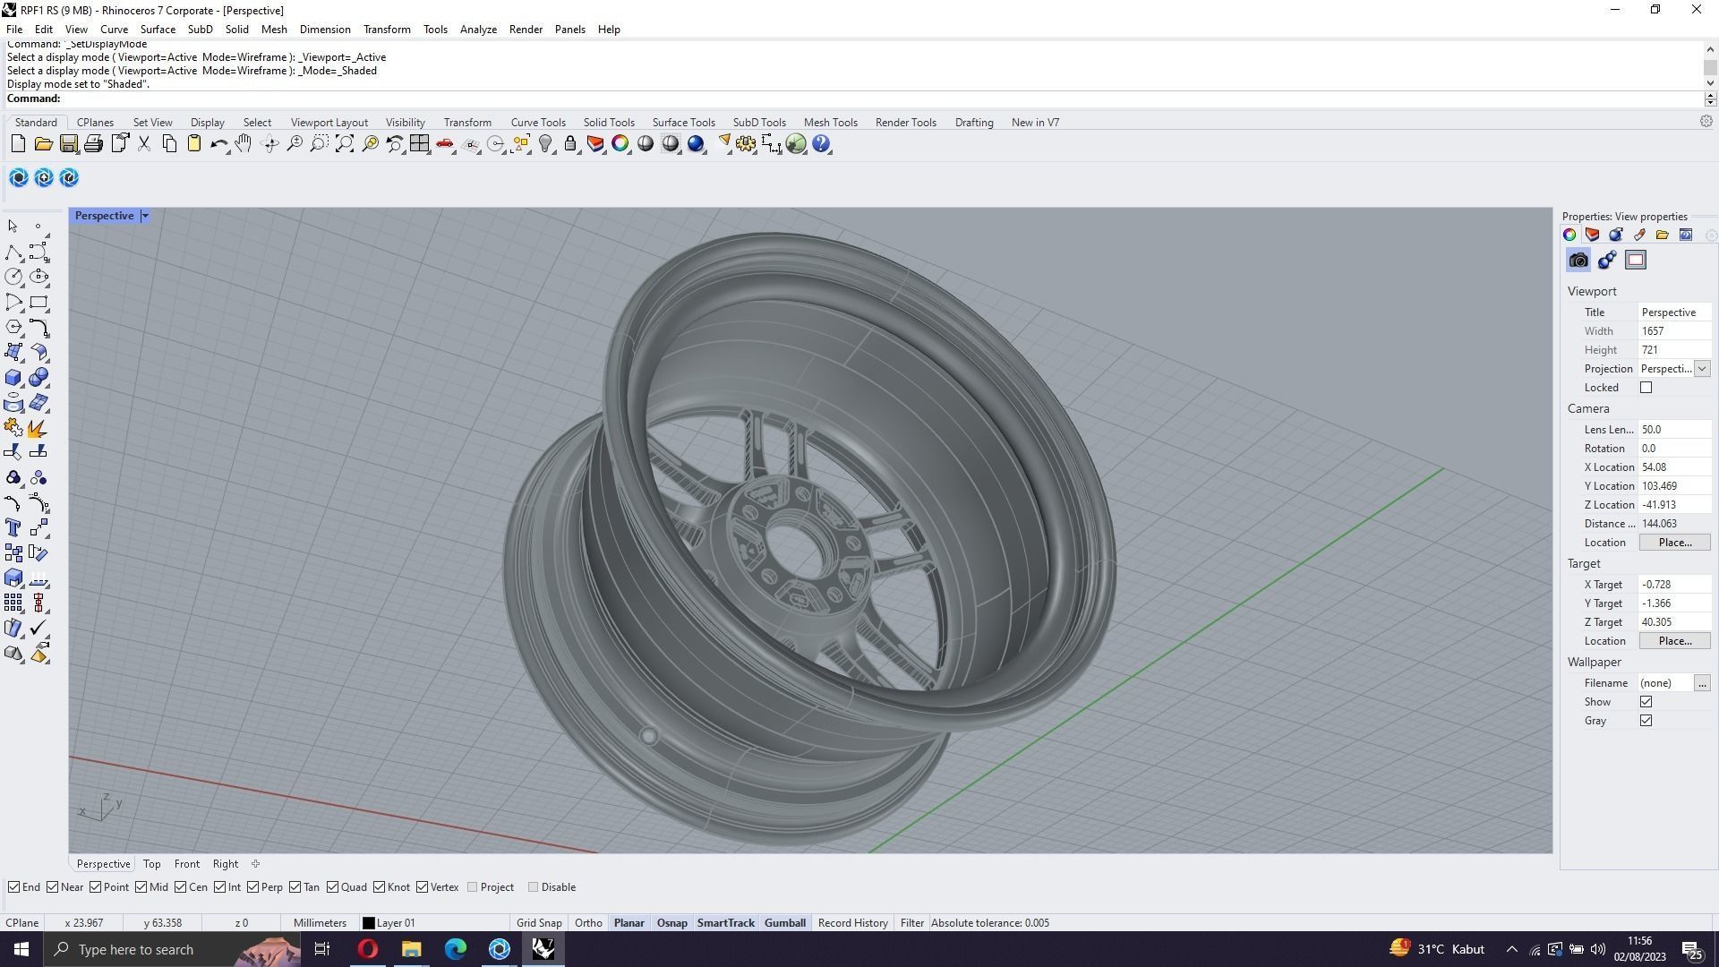The width and height of the screenshot is (1719, 967).
Task: Toggle the Project osnap checkbox
Action: 473,887
